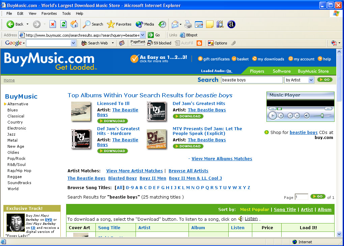Expand the Google logo menu dropdown
This screenshot has height=246, width=344.
[x=24, y=43]
